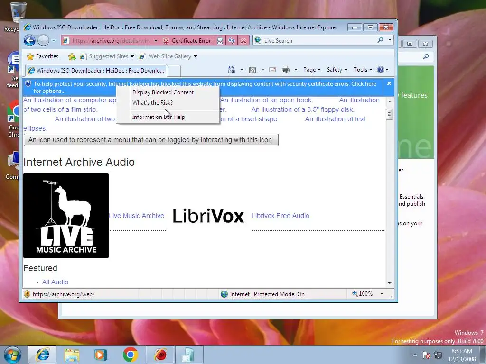486x364 pixels.
Task: Expand the Home button dropdown arrow
Action: (242, 70)
